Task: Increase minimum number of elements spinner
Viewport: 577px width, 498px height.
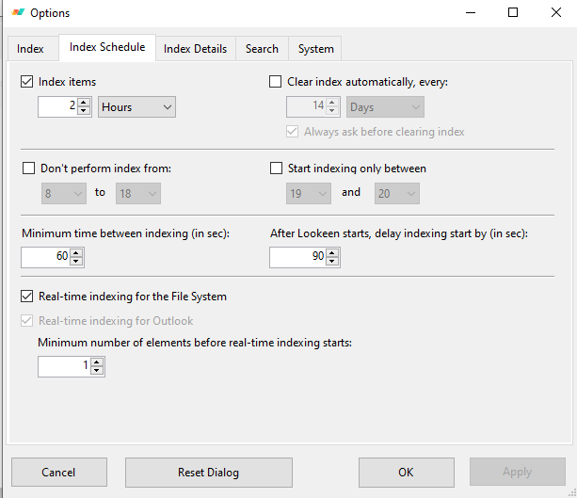Action: [97, 362]
